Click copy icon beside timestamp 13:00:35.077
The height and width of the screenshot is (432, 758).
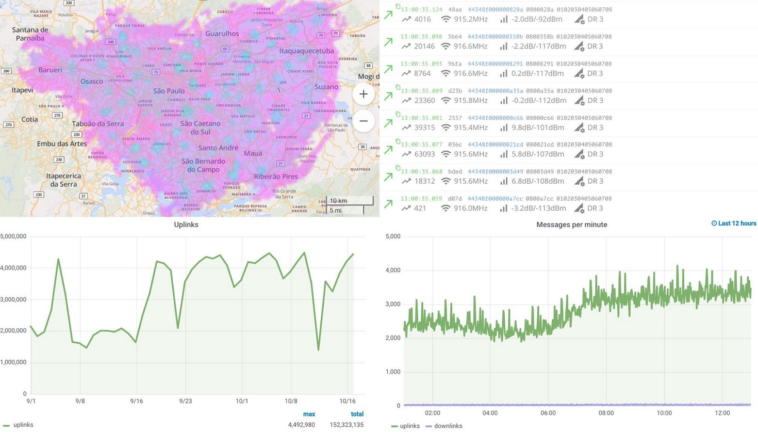pos(398,141)
